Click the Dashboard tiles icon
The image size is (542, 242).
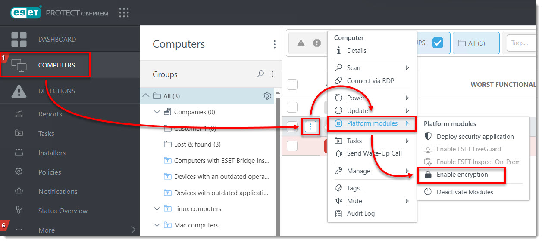(19, 39)
